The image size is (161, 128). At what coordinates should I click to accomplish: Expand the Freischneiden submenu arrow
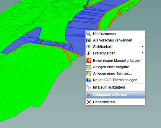coord(142,53)
